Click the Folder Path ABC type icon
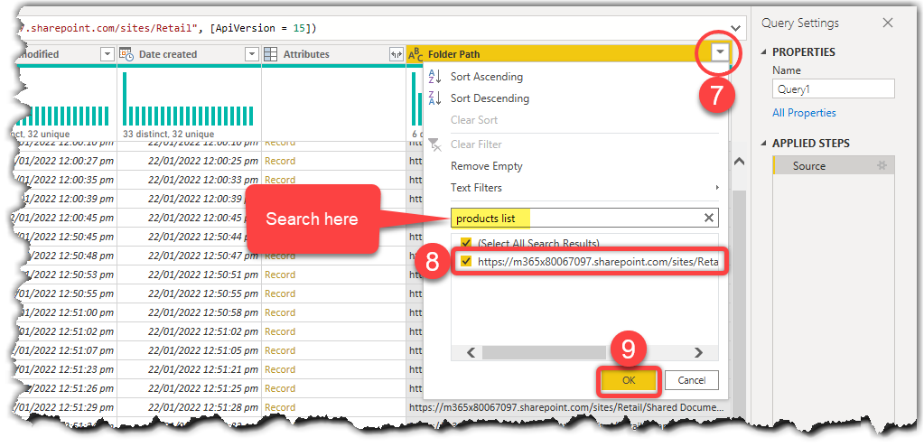This screenshot has width=924, height=447. click(415, 55)
